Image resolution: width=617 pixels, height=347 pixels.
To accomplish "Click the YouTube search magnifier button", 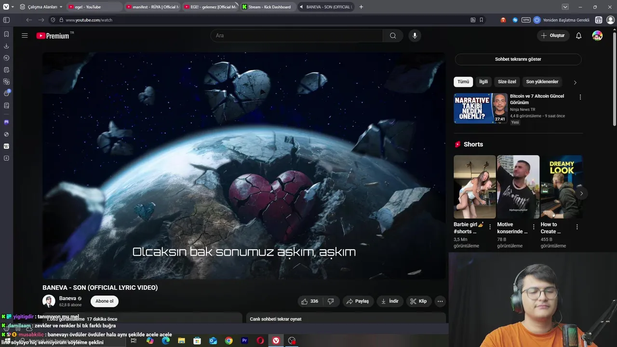I will pos(393,36).
